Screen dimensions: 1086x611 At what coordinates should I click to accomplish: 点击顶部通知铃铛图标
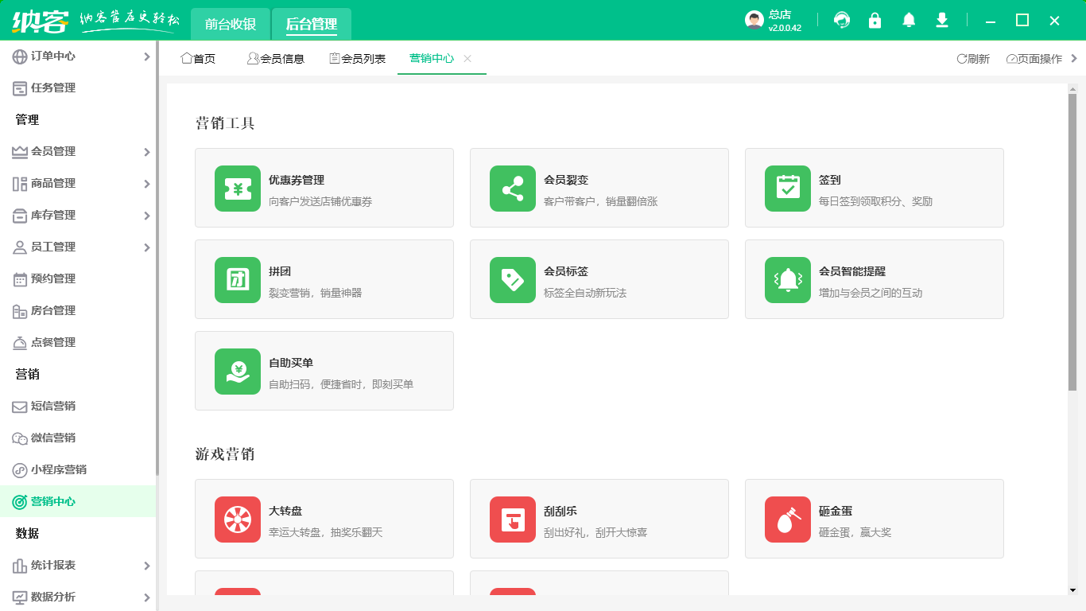click(909, 20)
